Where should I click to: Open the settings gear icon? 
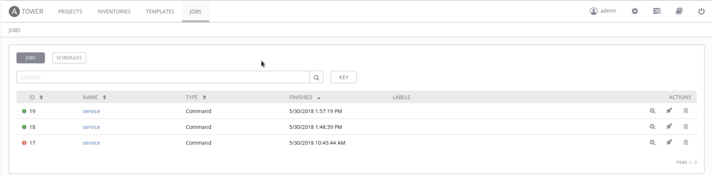coord(635,11)
